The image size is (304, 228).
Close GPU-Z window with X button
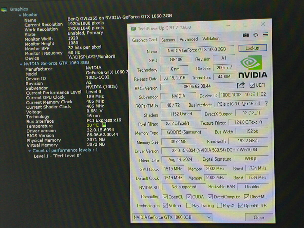pos(263,24)
